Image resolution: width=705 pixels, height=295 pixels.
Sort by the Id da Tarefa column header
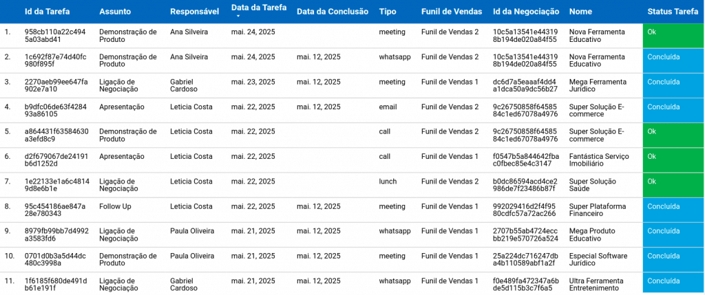point(48,12)
